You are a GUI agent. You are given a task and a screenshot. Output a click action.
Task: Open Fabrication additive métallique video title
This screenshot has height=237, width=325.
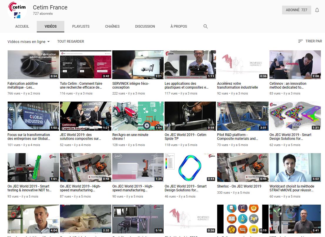tap(23, 85)
